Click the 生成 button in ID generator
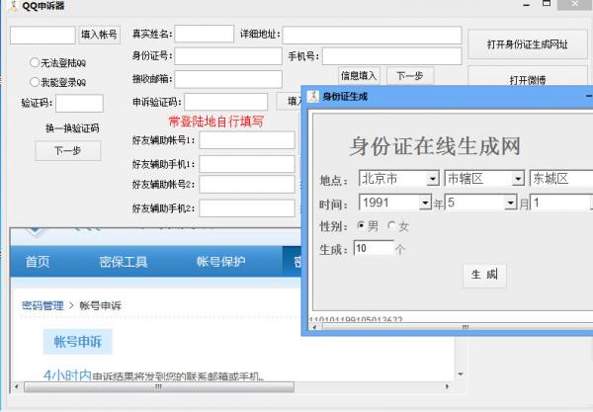Screen dimensions: 593x412 [x=484, y=275]
